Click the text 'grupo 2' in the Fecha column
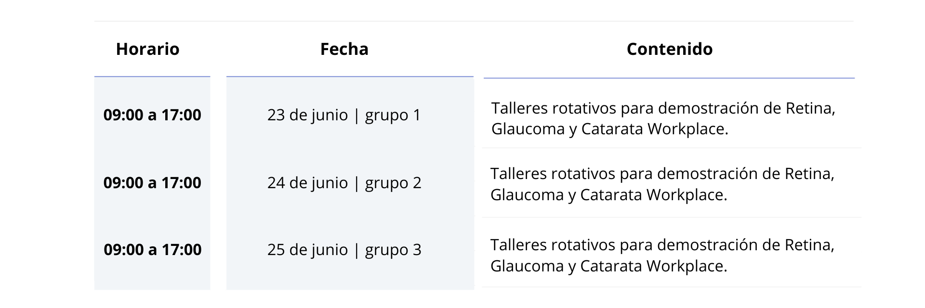Image resolution: width=925 pixels, height=308 pixels. [x=393, y=184]
